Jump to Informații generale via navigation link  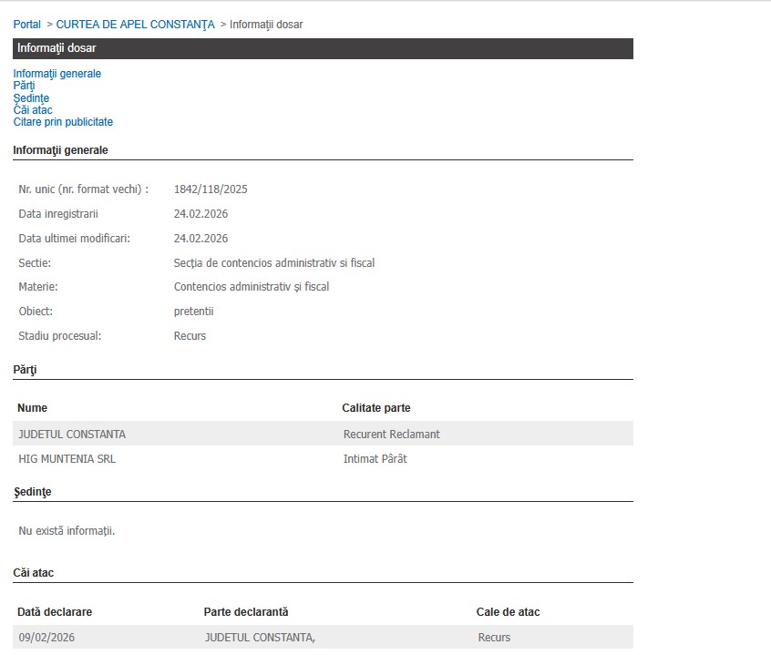tap(57, 74)
